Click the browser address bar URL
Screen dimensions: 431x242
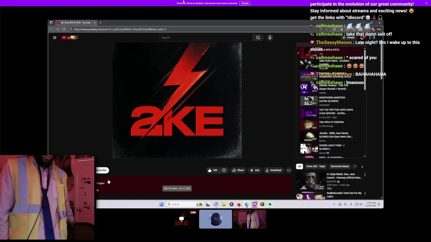pyautogui.click(x=120, y=29)
